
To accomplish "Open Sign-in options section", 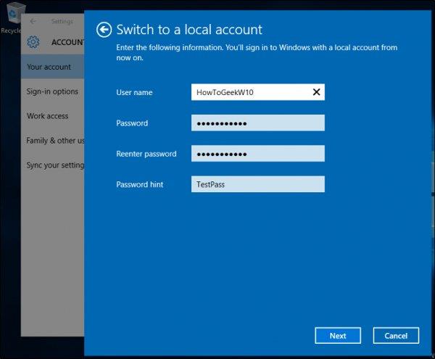I will (52, 91).
